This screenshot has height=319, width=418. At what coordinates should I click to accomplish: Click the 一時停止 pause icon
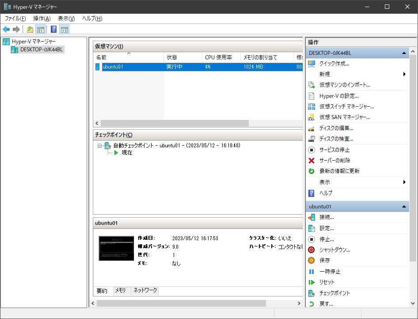[312, 272]
